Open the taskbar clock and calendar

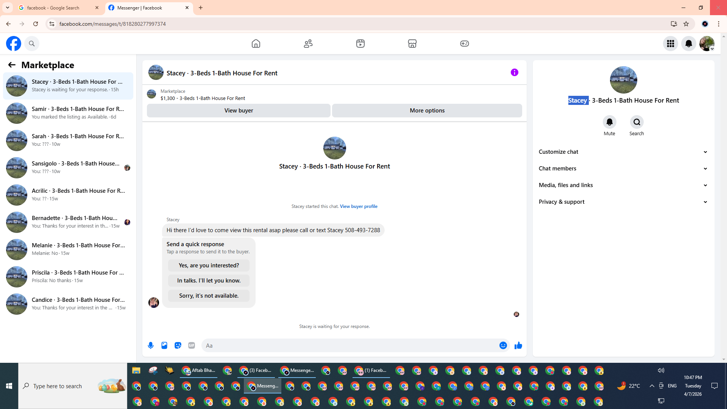pos(693,386)
